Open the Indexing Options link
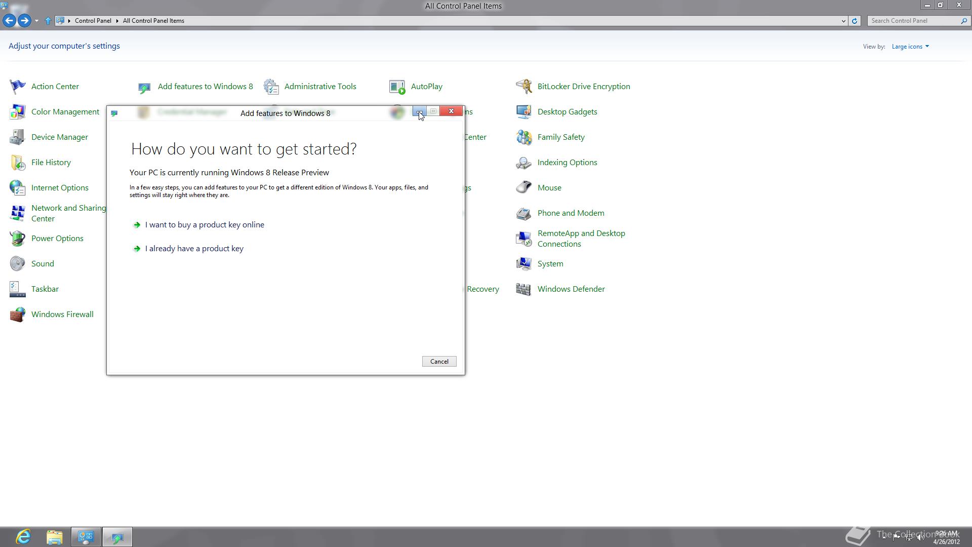Viewport: 972px width, 547px height. pos(567,163)
